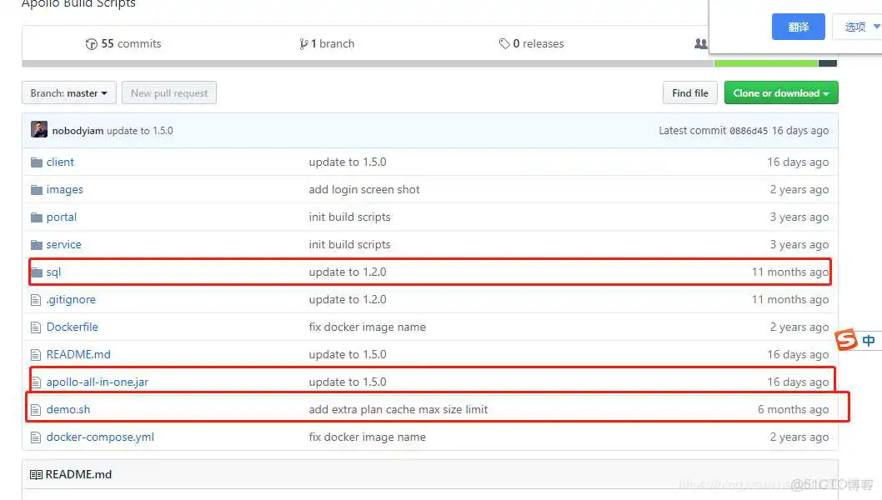882x500 pixels.
Task: Click the branch icon next to 1 branch
Action: [305, 43]
